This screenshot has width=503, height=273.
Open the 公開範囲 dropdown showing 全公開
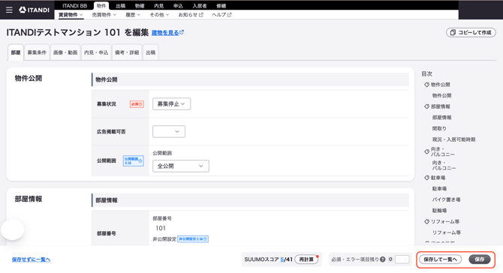[x=181, y=166]
